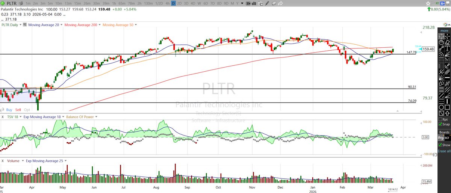451x193 pixels.
Task: Select the pencil drawing icon in top toolbar
Action: [267, 3]
